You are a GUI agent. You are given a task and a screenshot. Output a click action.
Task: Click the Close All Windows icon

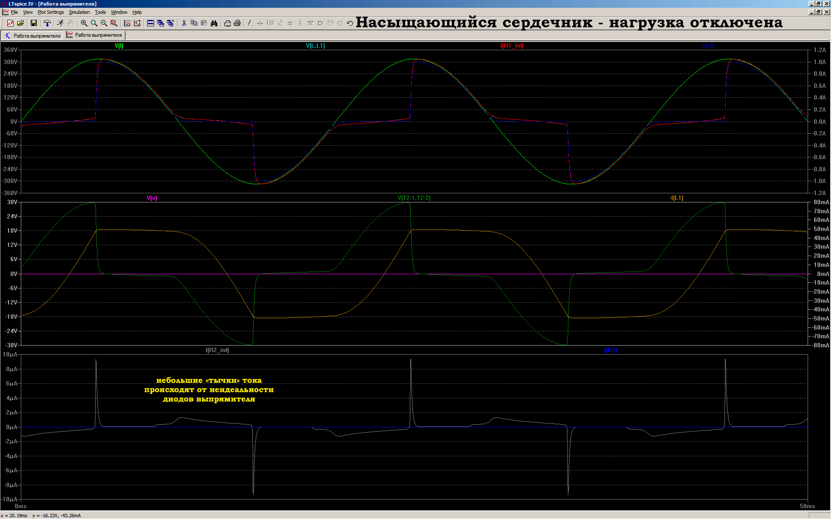pos(171,23)
